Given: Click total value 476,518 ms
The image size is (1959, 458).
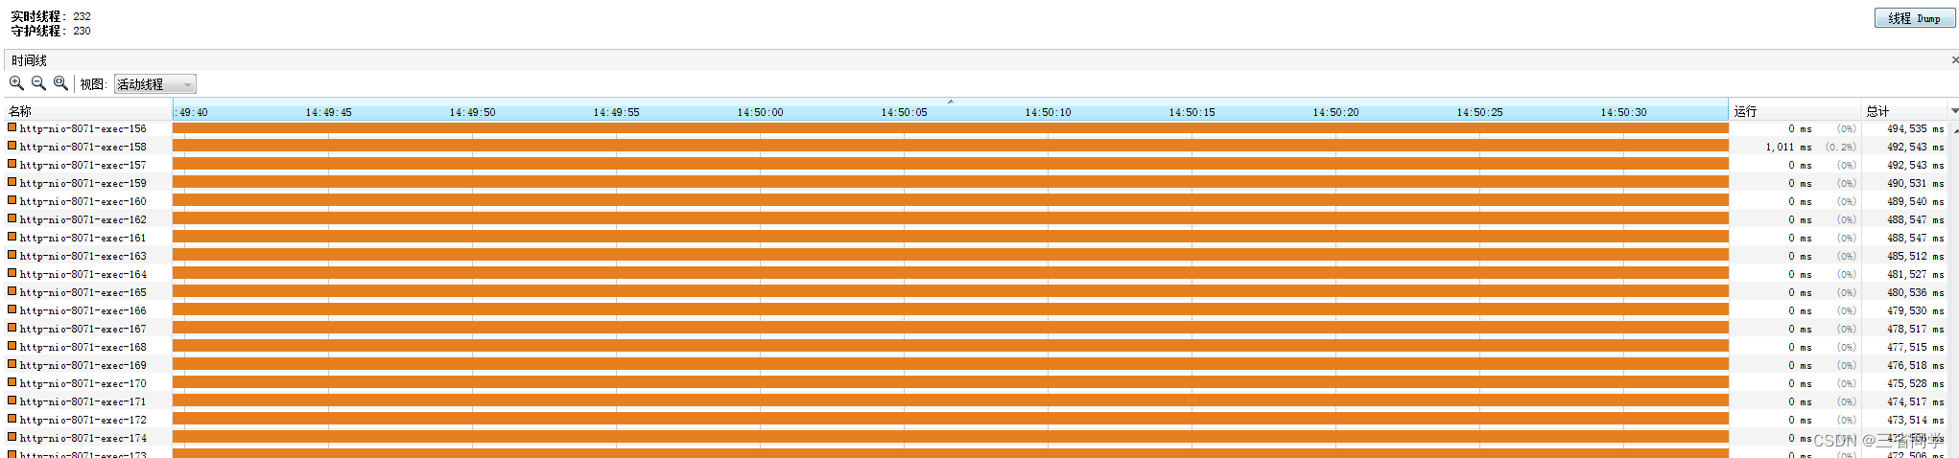Looking at the screenshot, I should [x=1915, y=365].
